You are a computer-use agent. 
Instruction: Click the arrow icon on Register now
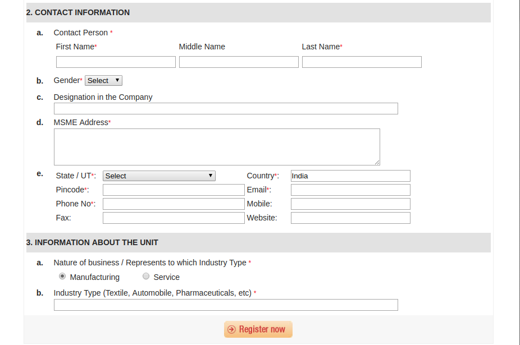(x=231, y=329)
